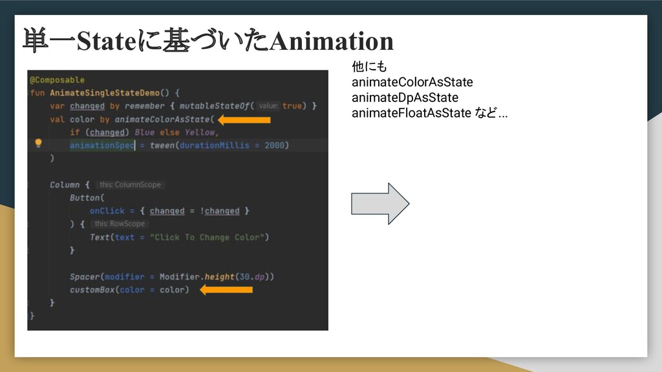Click the 'true' literal in the code

292,106
